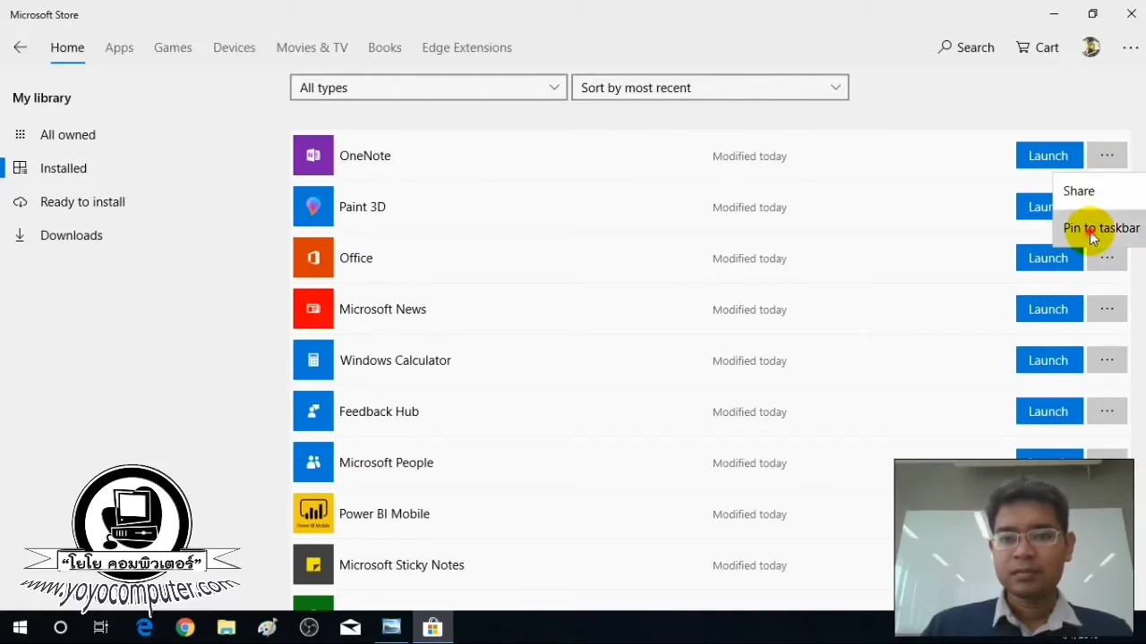The height and width of the screenshot is (644, 1146).
Task: Open Google Chrome from the taskbar
Action: click(x=185, y=627)
